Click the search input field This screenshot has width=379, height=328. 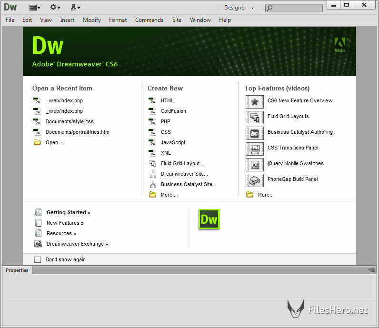(294, 8)
